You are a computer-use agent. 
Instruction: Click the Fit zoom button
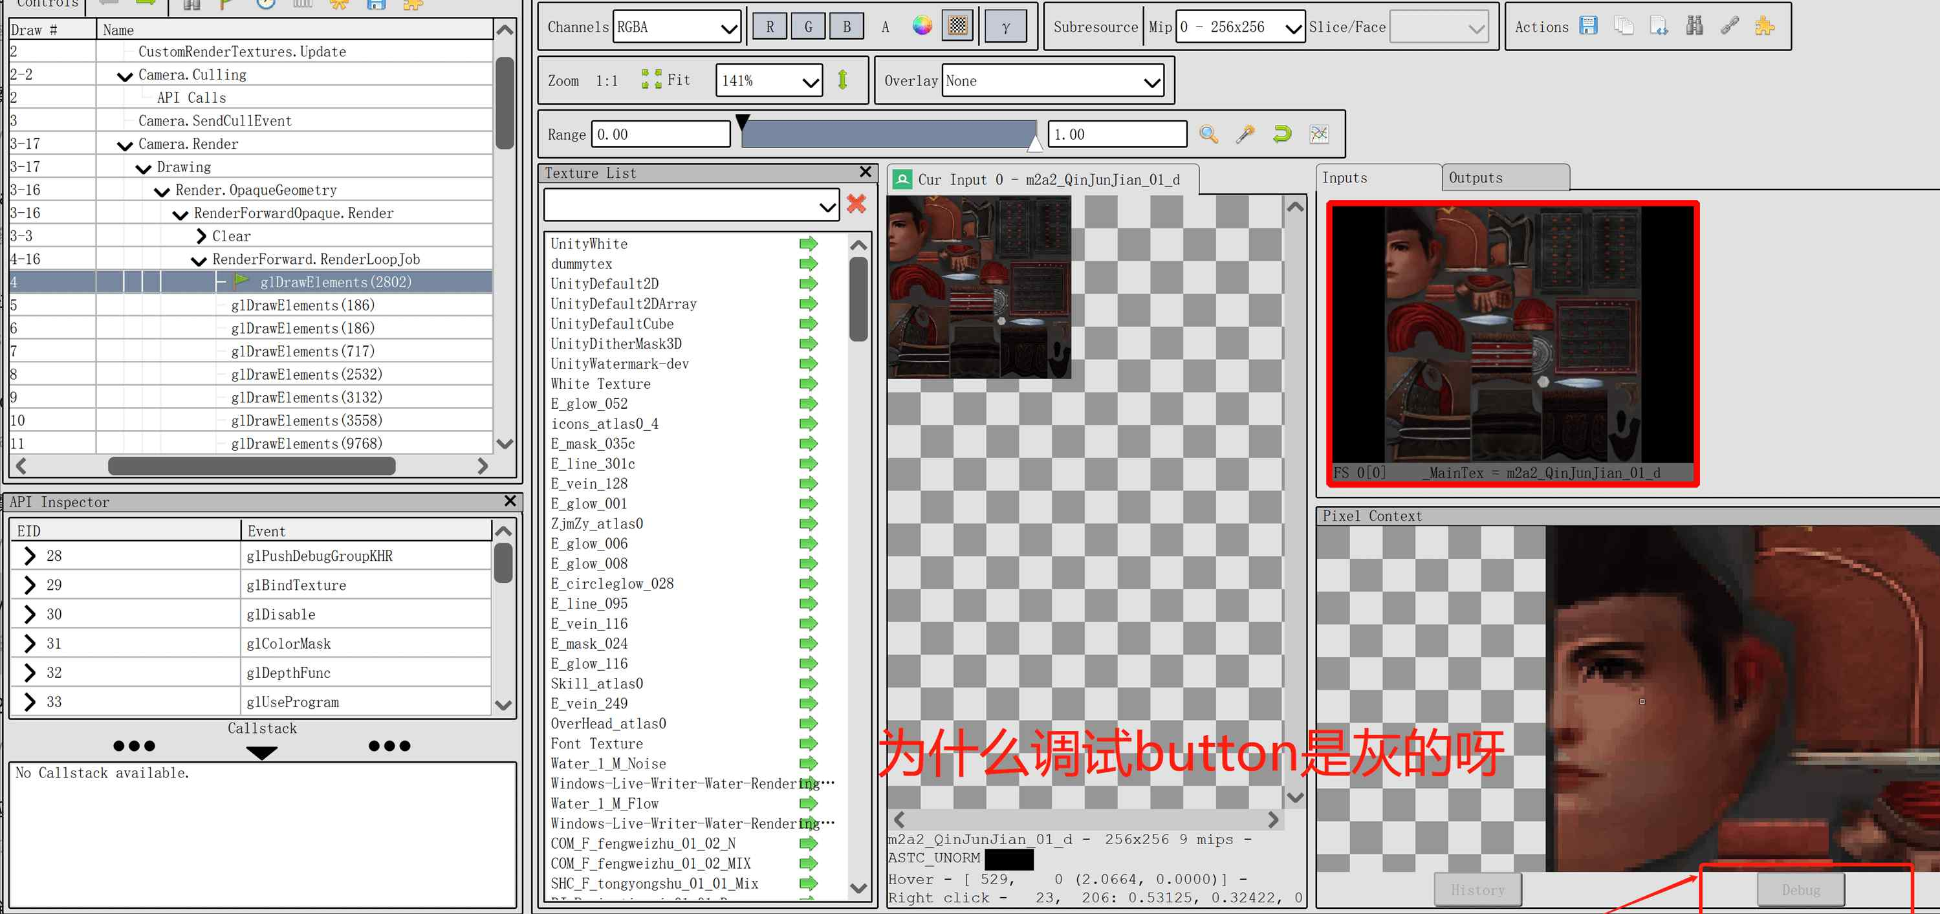666,80
